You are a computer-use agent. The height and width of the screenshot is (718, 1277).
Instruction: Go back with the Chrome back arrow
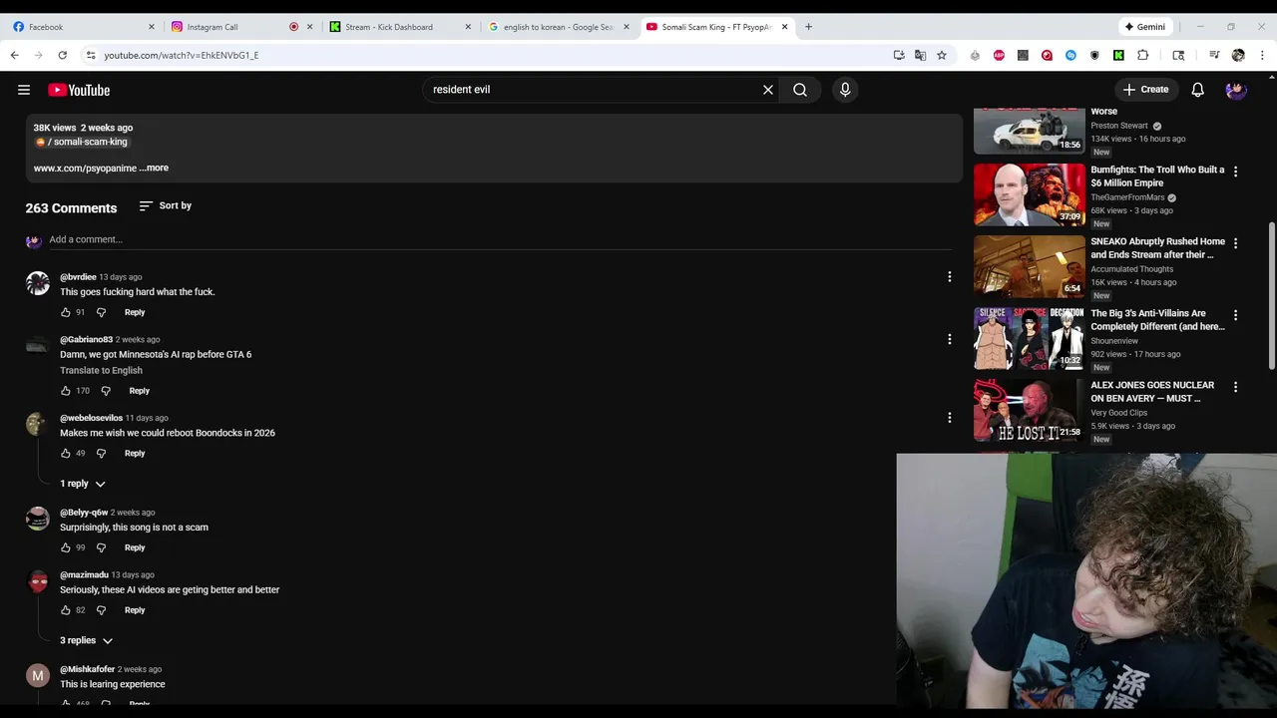(x=14, y=55)
